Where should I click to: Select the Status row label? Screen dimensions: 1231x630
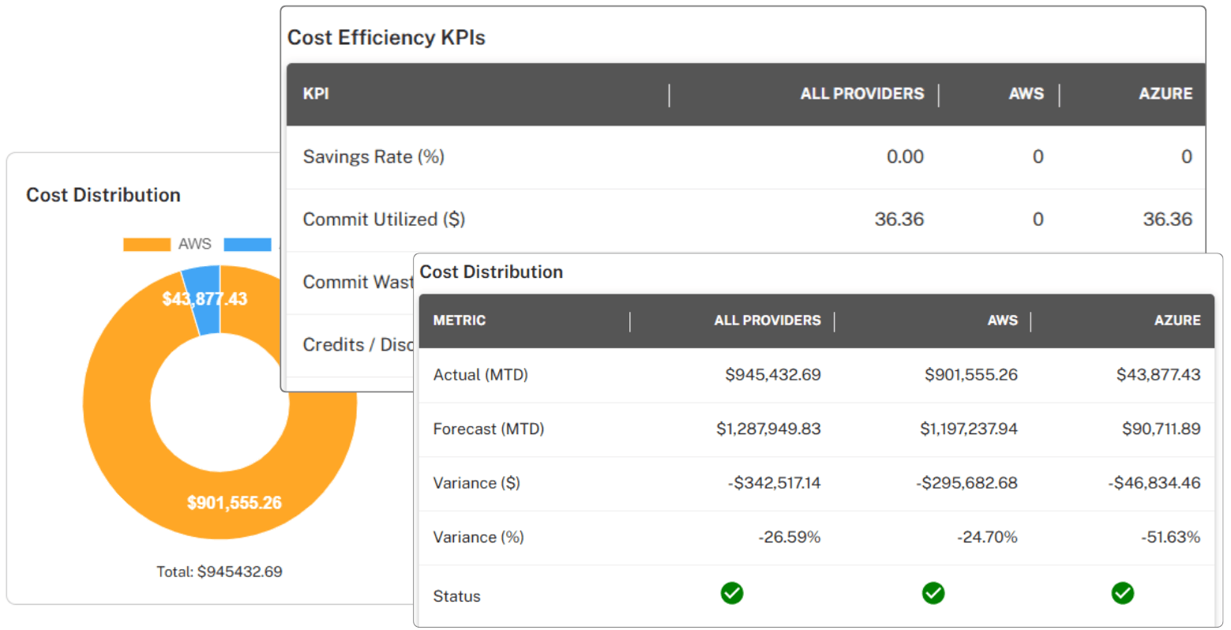tap(457, 596)
